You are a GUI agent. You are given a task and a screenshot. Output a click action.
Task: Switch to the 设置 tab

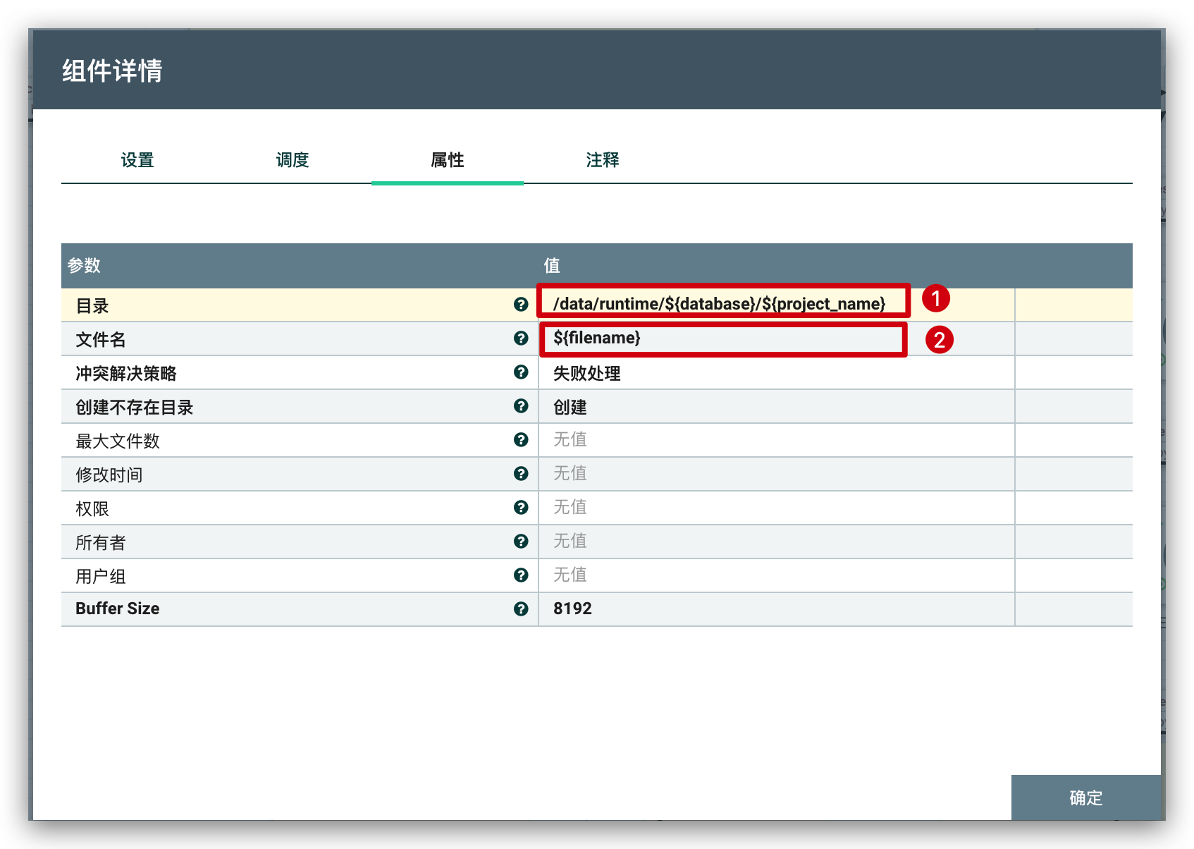(137, 160)
